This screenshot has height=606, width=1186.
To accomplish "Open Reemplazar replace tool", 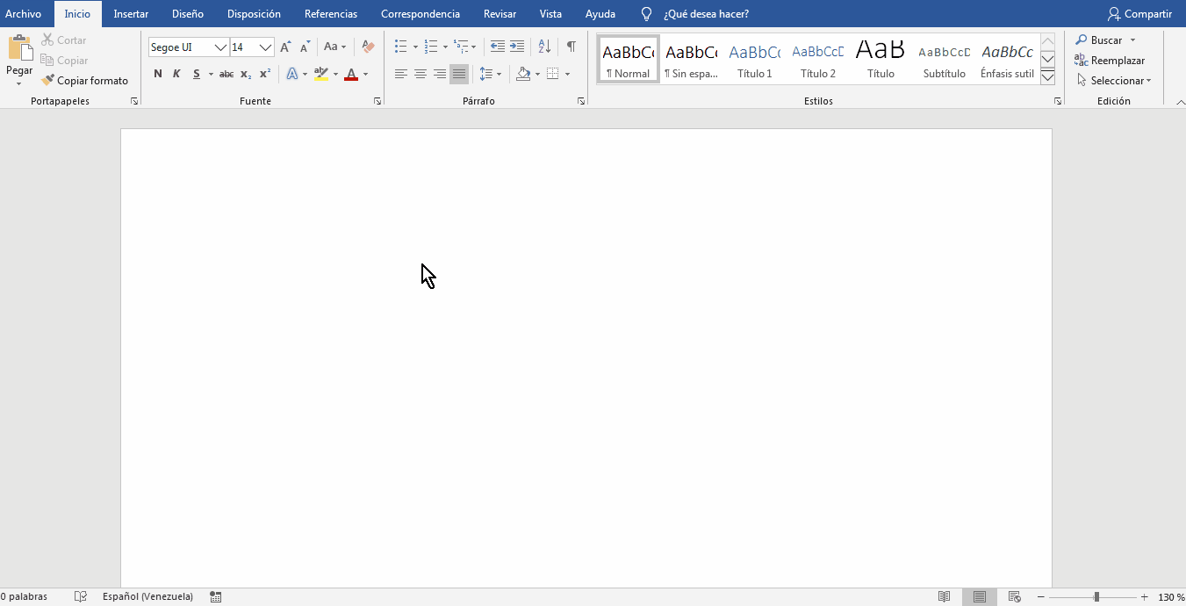I will (x=1110, y=61).
